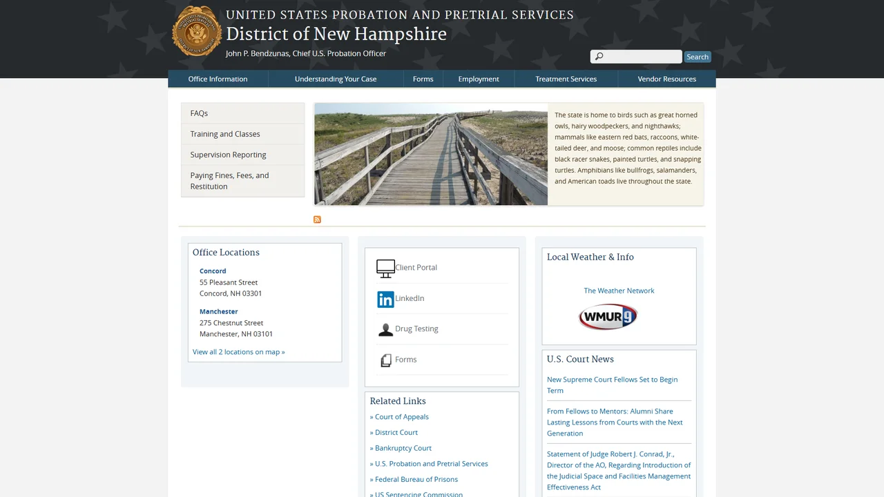This screenshot has width=884, height=497.
Task: Open The Weather Network link
Action: 619,291
